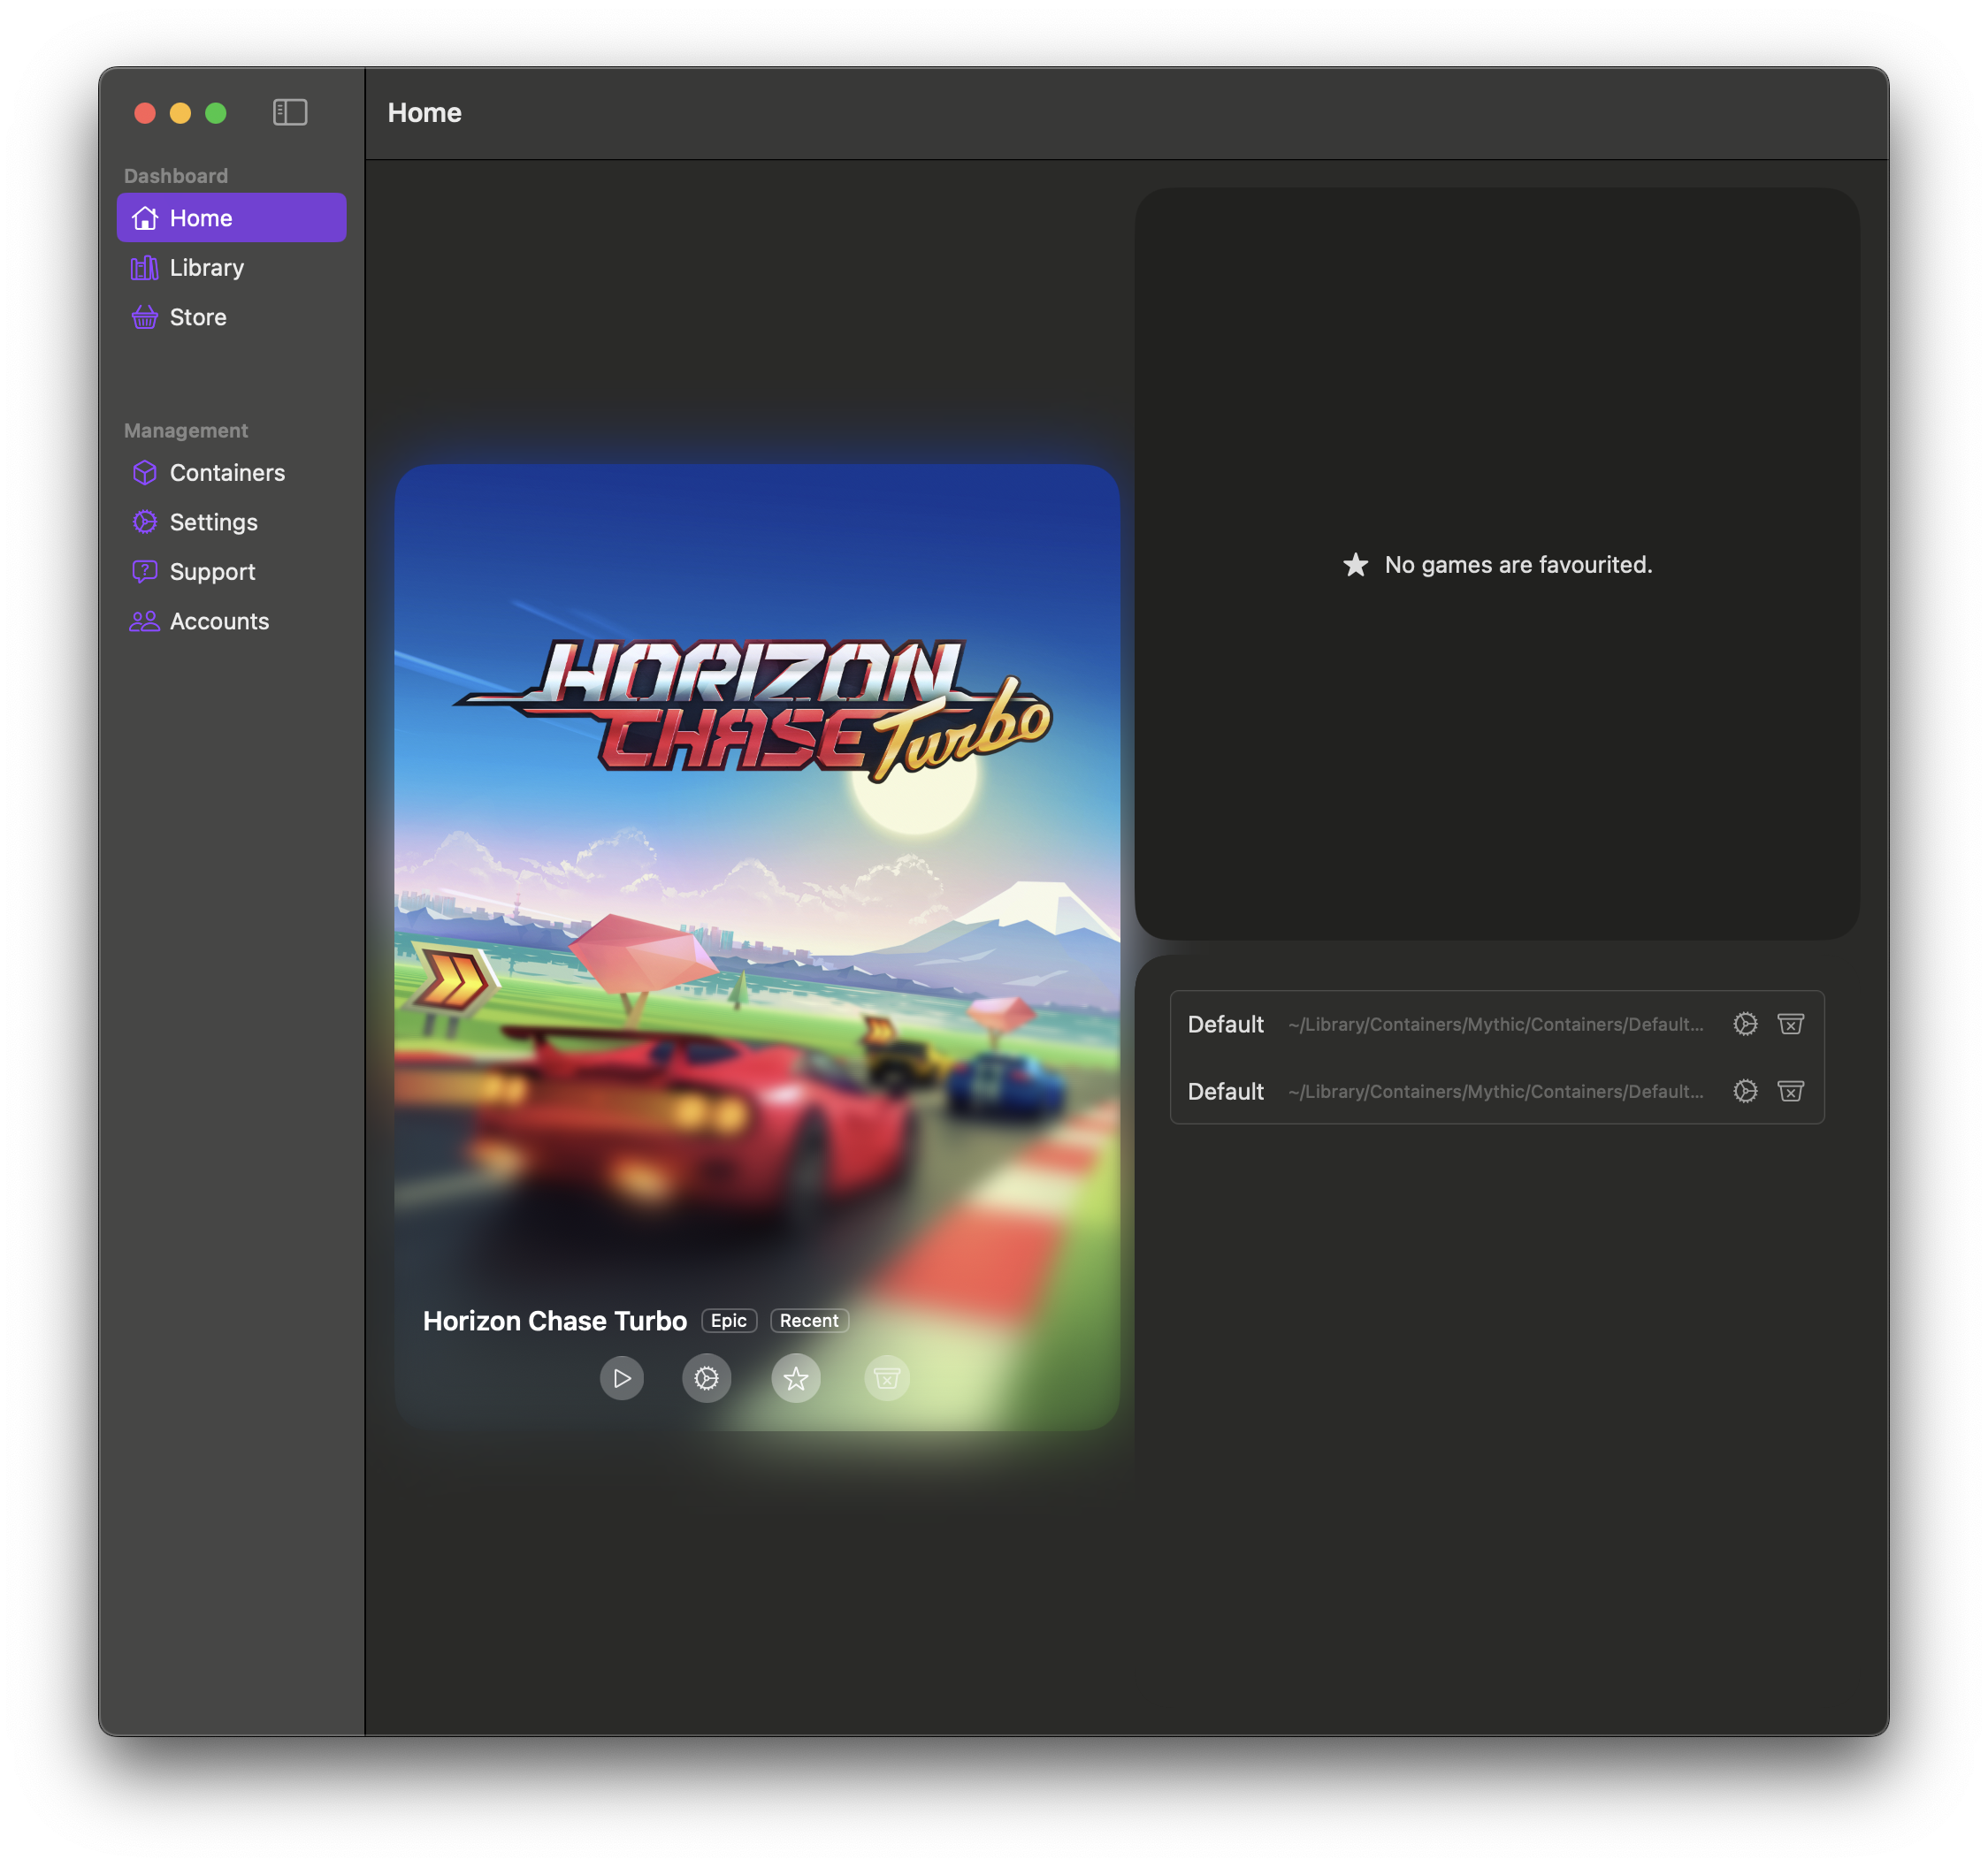Open the Support page
This screenshot has width=1988, height=1867.
(231, 572)
